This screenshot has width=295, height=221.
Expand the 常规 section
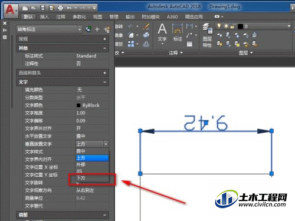[105, 39]
